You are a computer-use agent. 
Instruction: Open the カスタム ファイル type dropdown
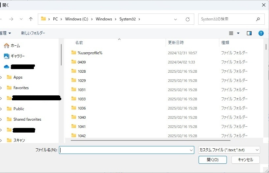(x=229, y=150)
